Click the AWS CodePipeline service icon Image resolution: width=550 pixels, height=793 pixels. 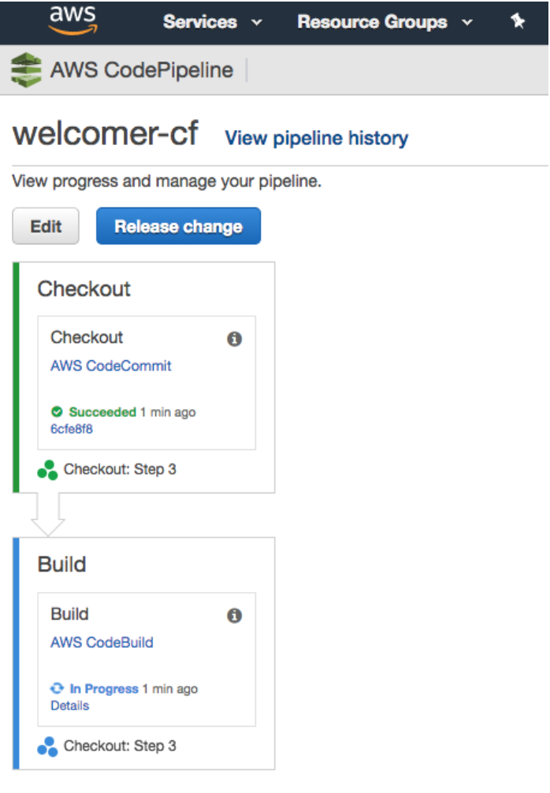point(26,70)
